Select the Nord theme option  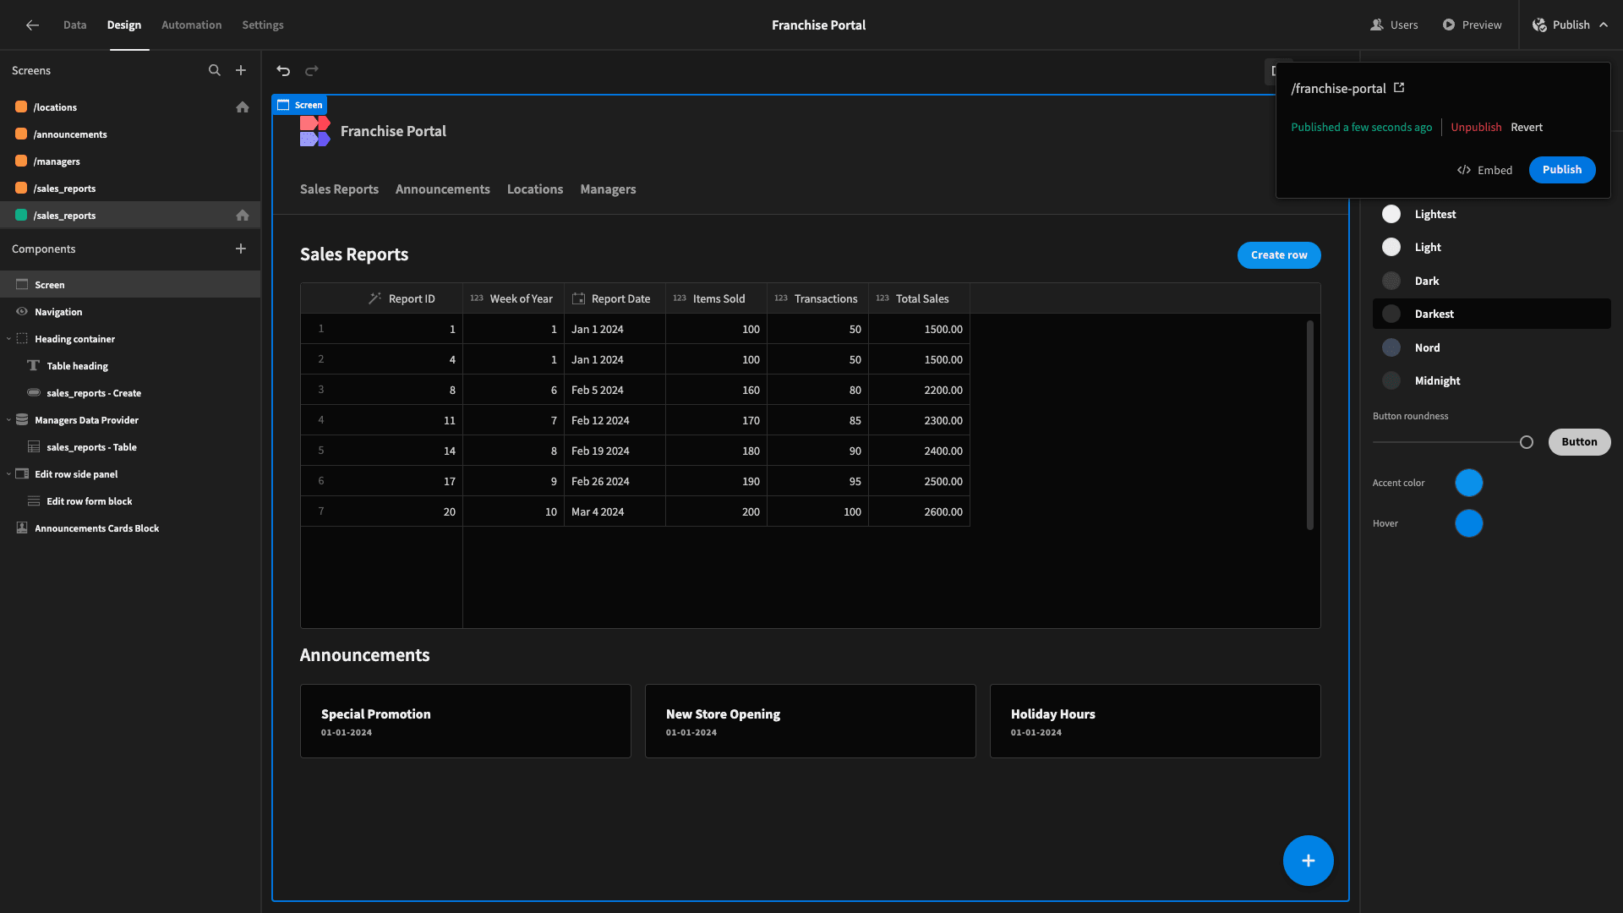(x=1491, y=347)
